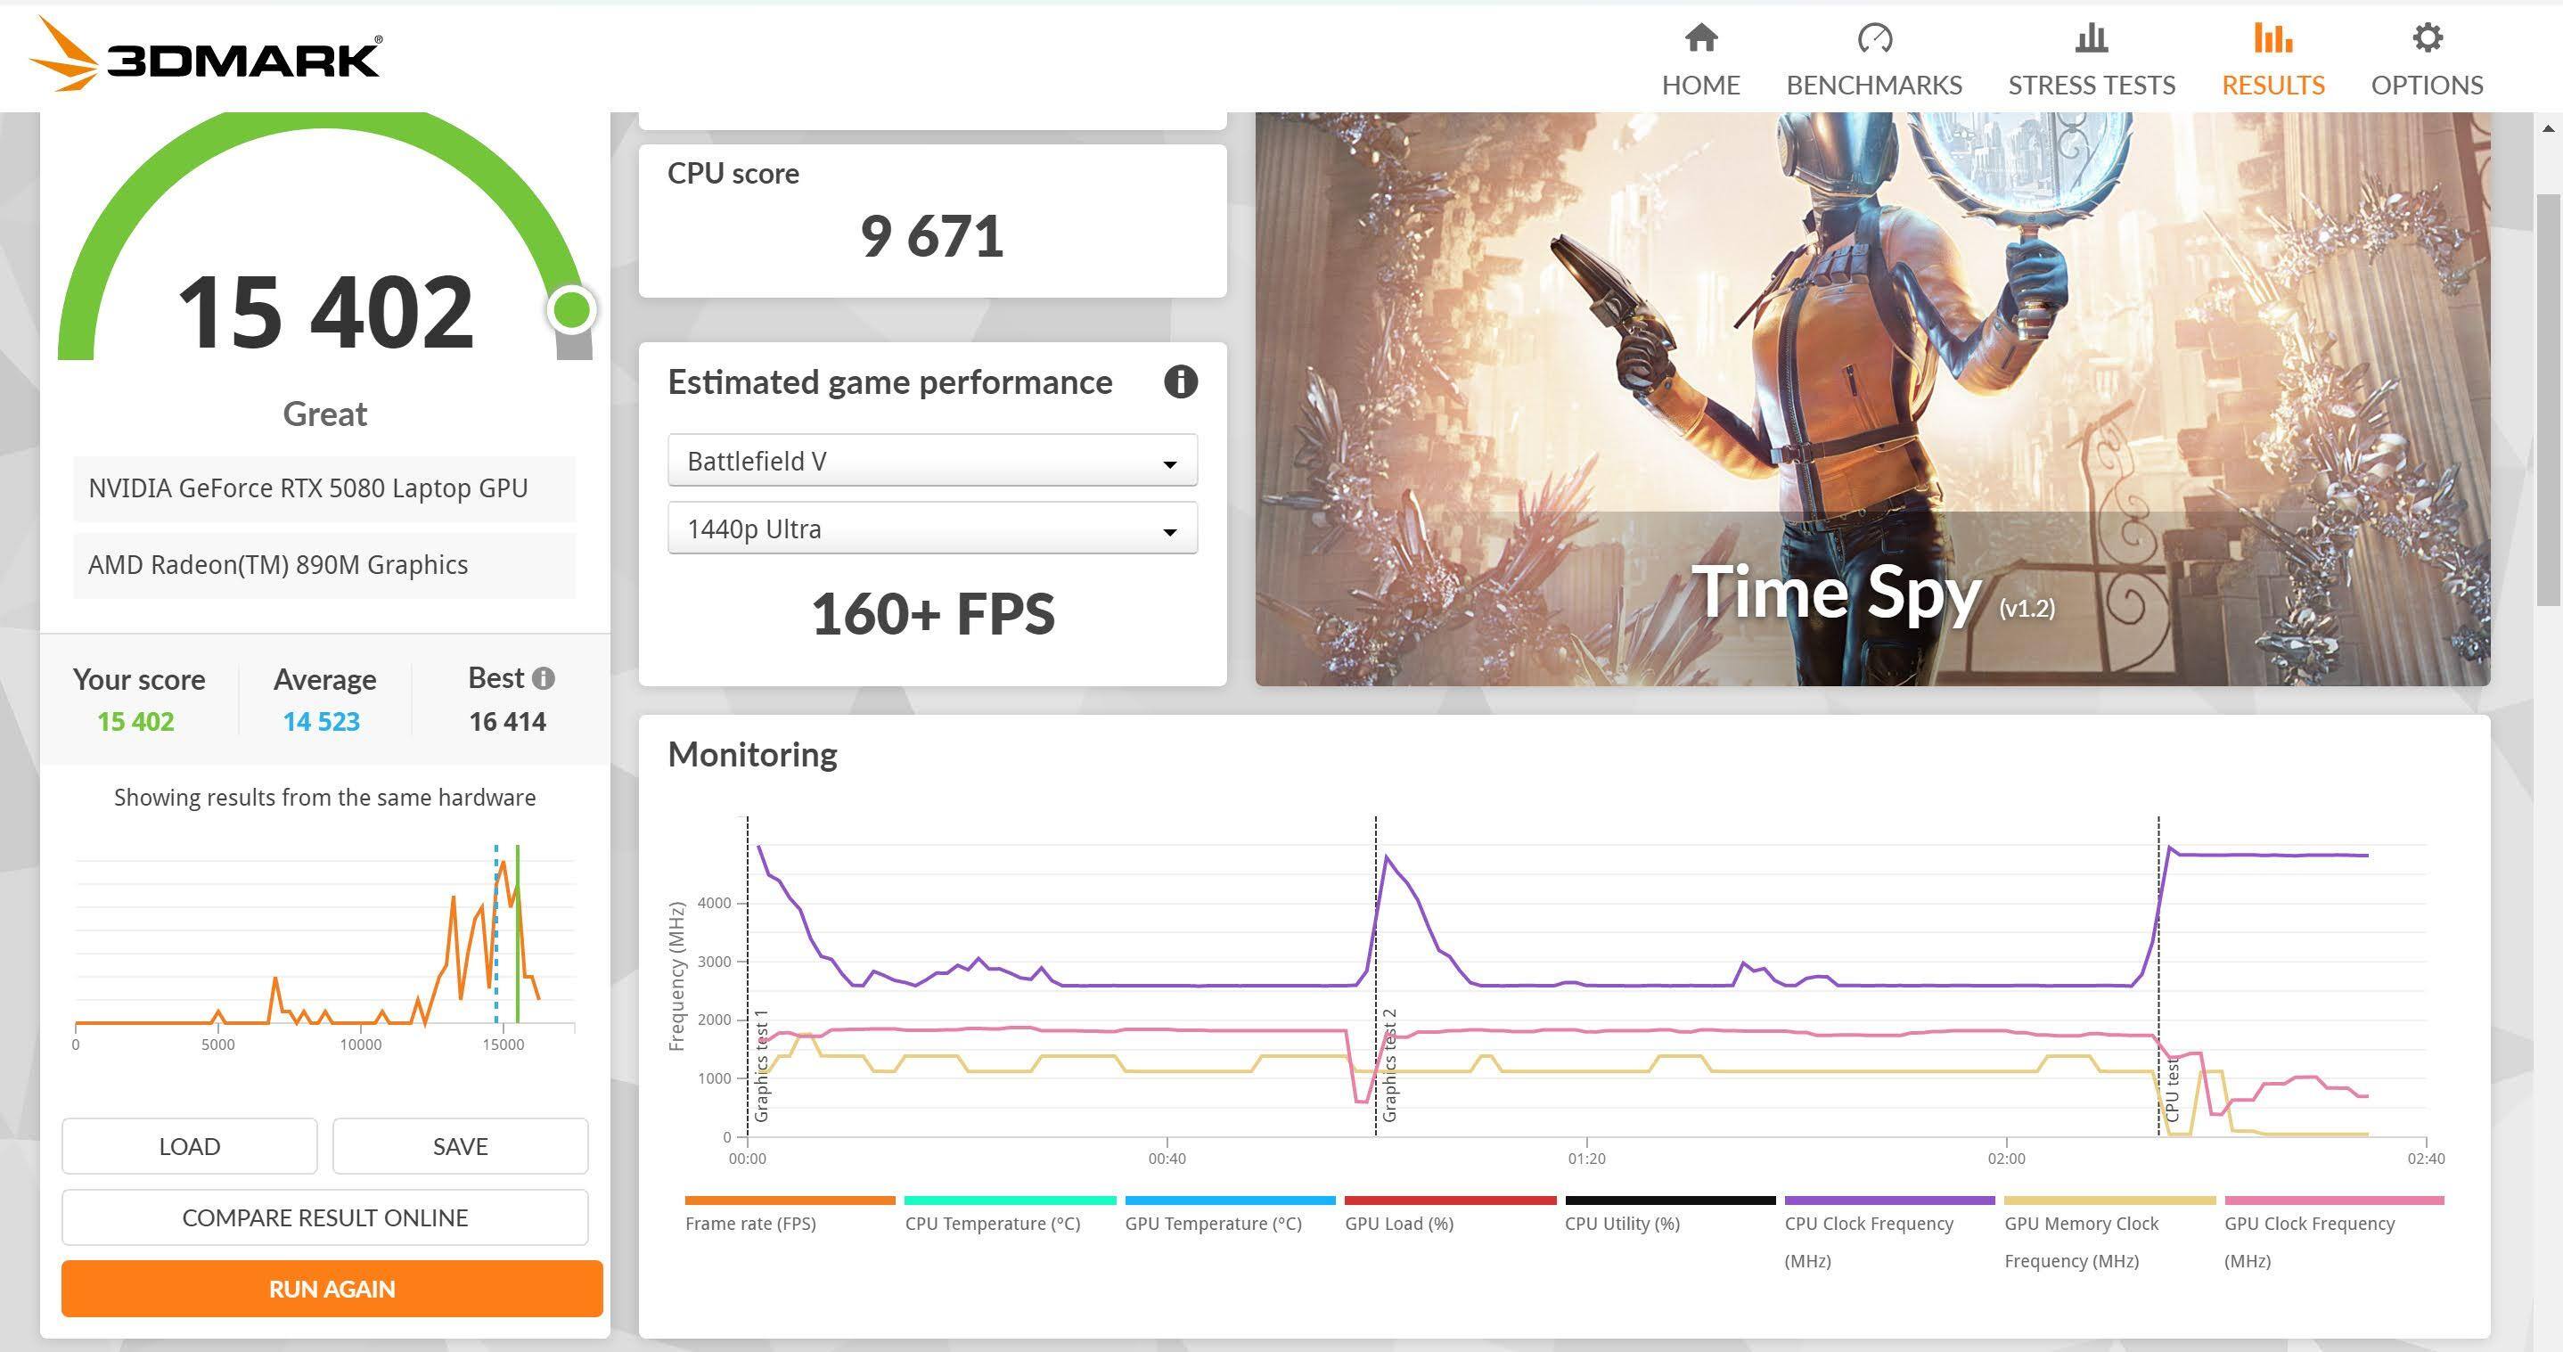Open the 1440p Ultra resolution dropdown
2563x1352 pixels.
(x=931, y=529)
